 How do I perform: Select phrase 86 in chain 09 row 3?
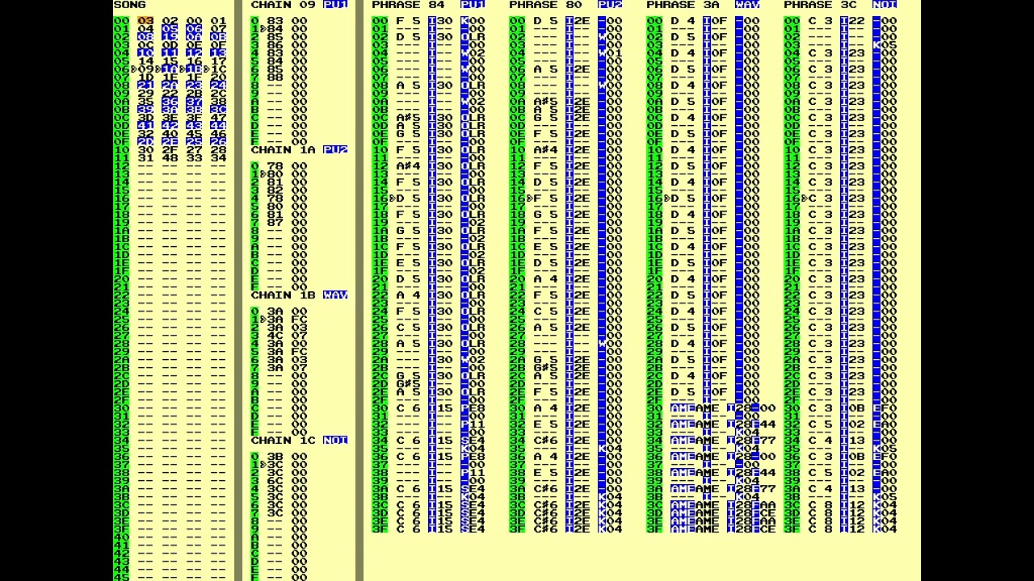[x=275, y=45]
